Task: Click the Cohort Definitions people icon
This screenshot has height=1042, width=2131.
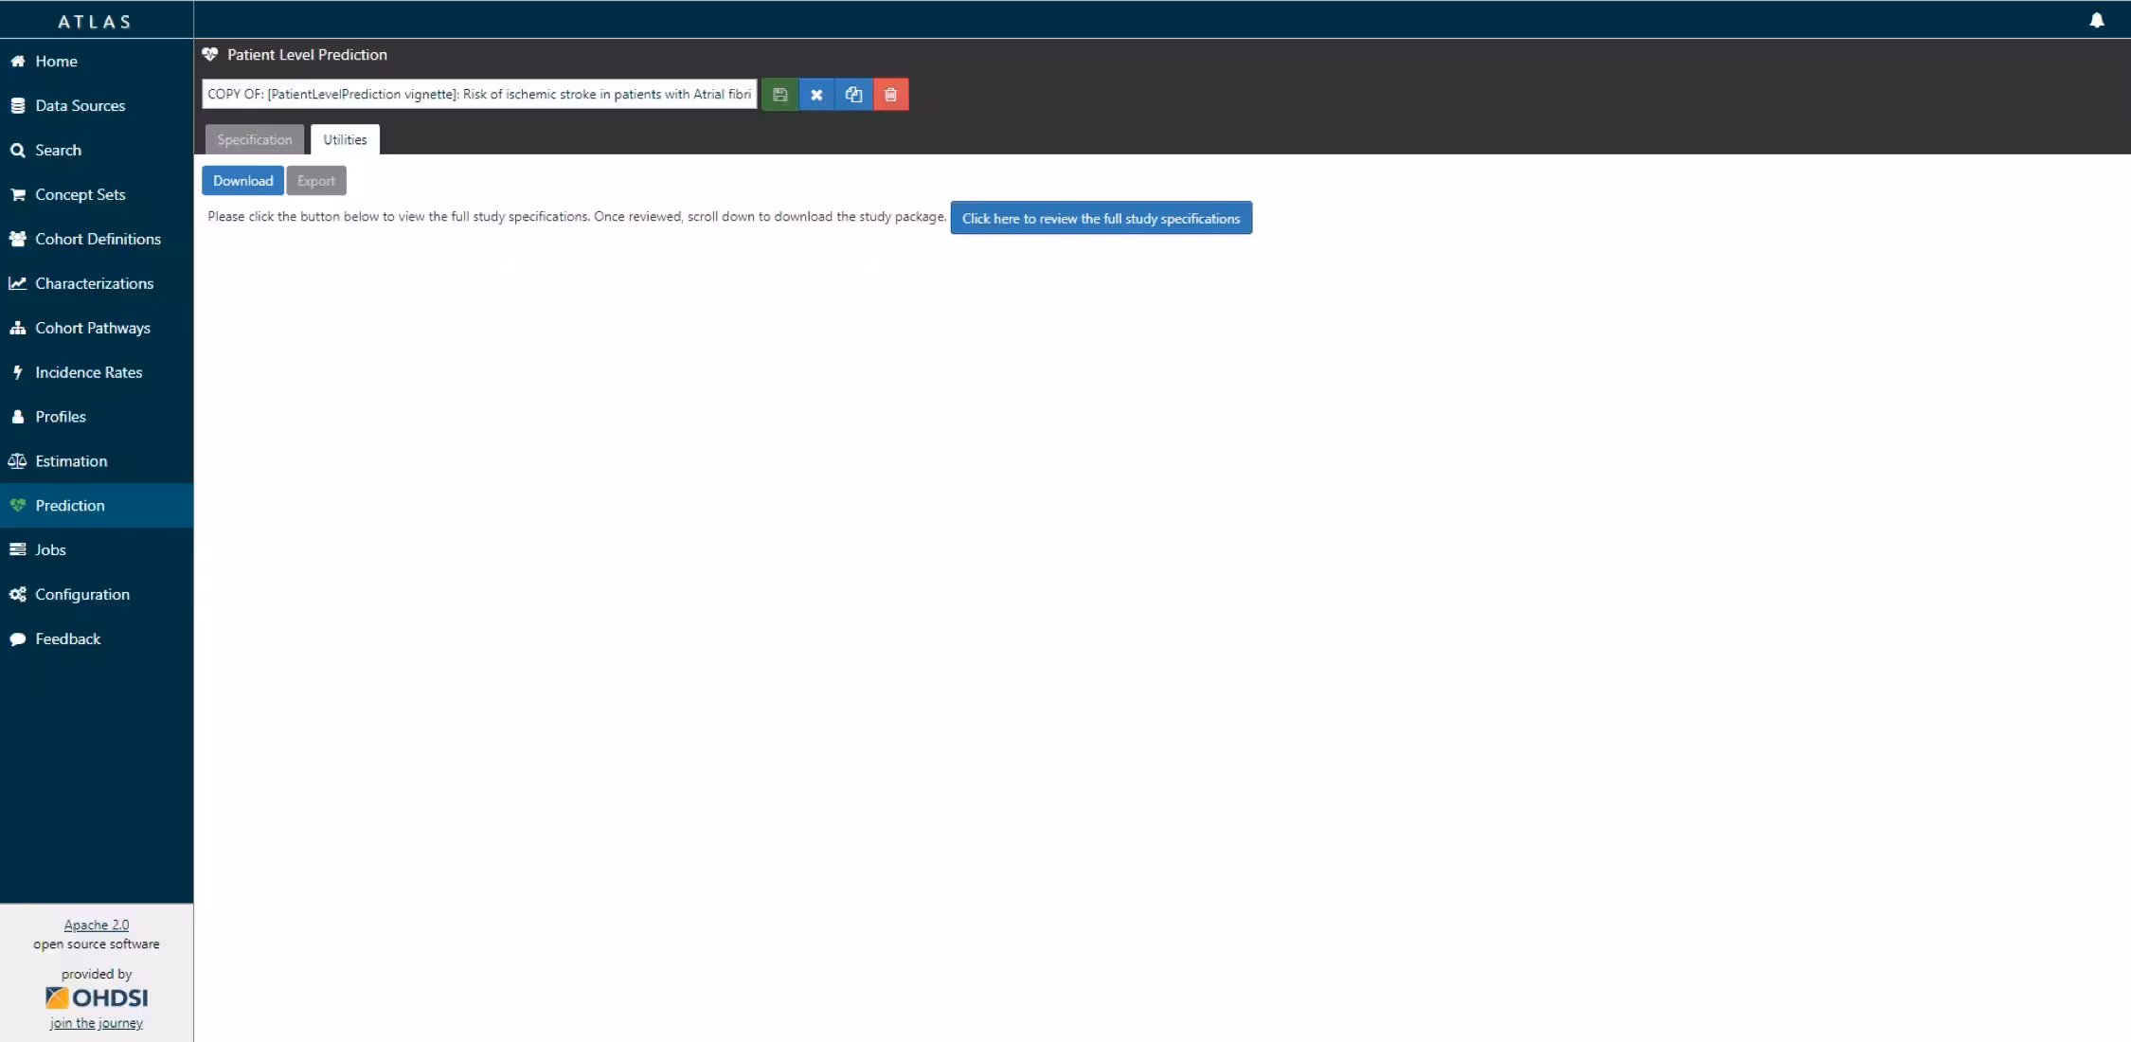Action: (17, 240)
